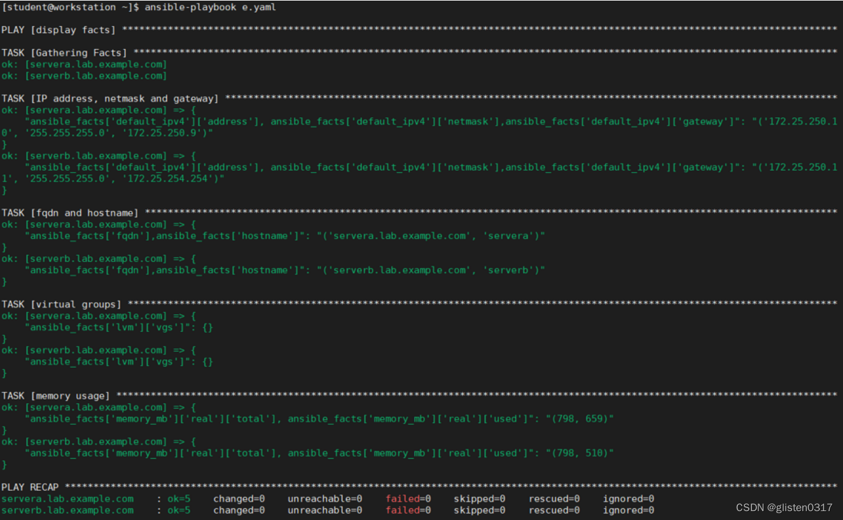Click 'servera.lab.example.com' in the play recap
The height and width of the screenshot is (520, 843).
(x=67, y=499)
